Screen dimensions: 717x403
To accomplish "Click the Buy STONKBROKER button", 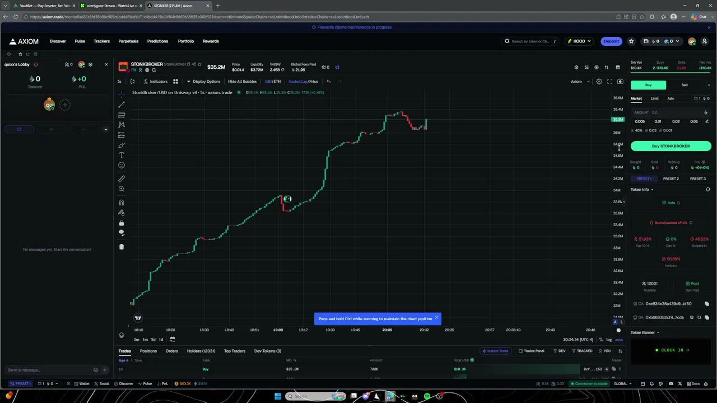I will 671,146.
